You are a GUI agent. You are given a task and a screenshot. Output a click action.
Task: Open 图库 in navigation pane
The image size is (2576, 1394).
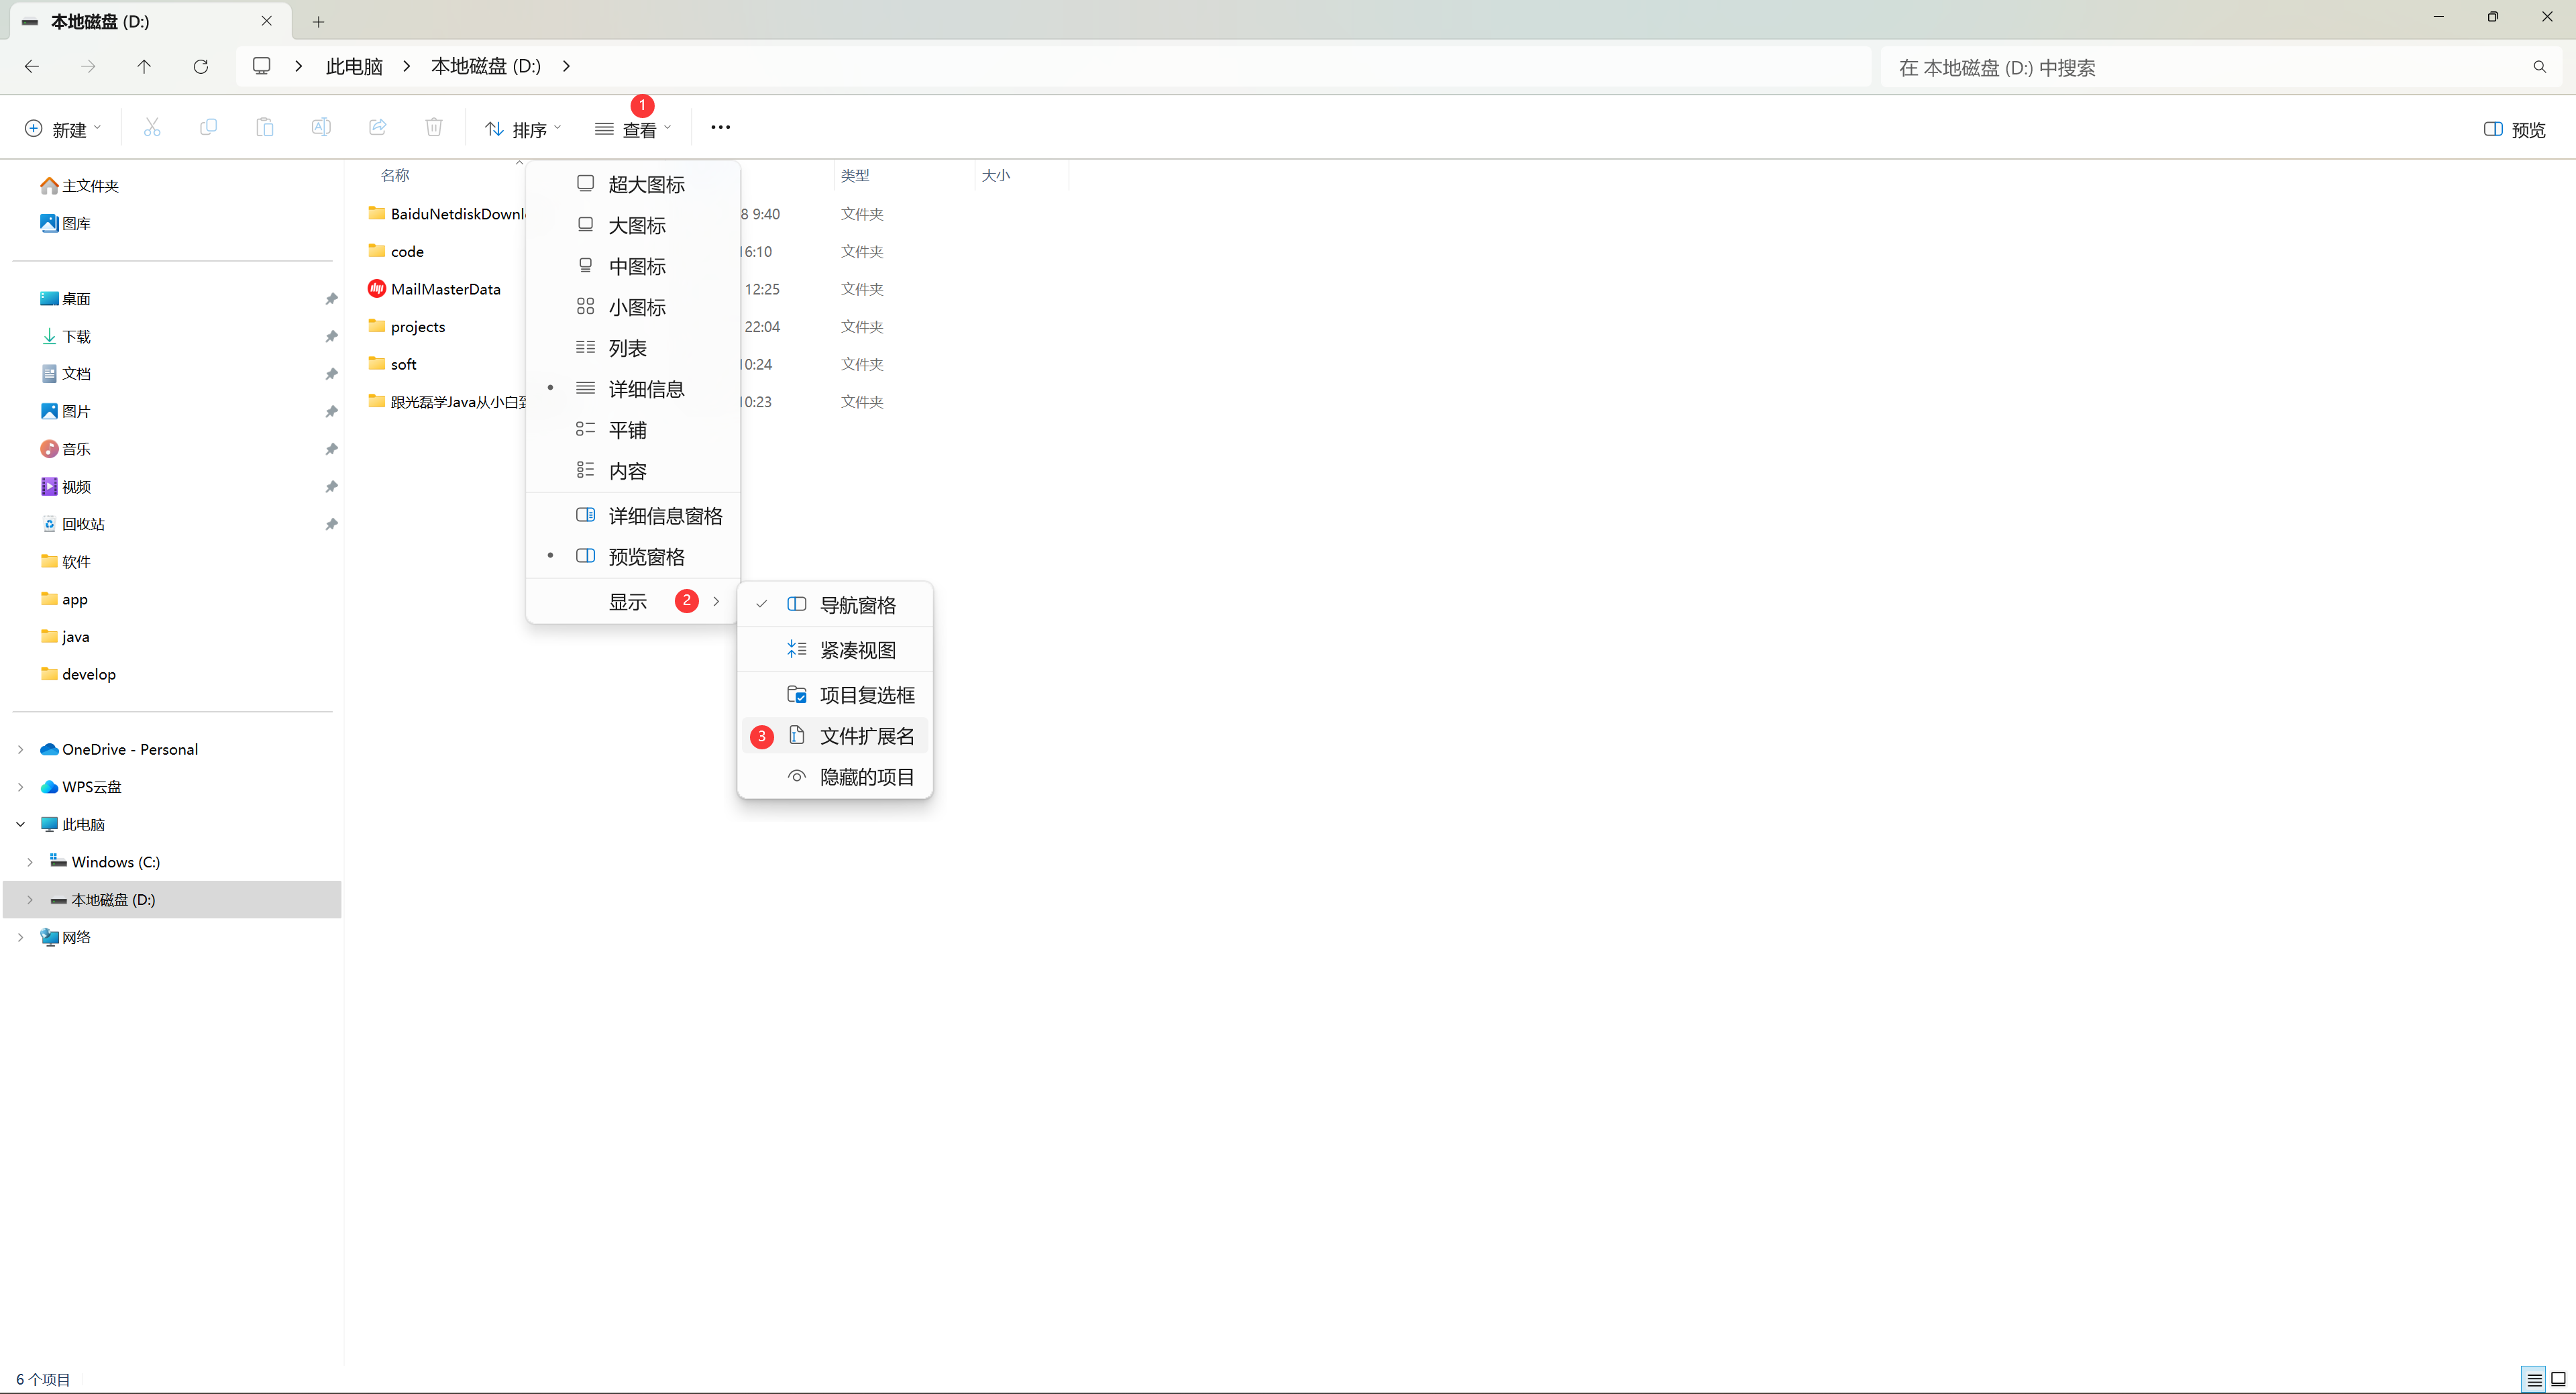pyautogui.click(x=66, y=224)
